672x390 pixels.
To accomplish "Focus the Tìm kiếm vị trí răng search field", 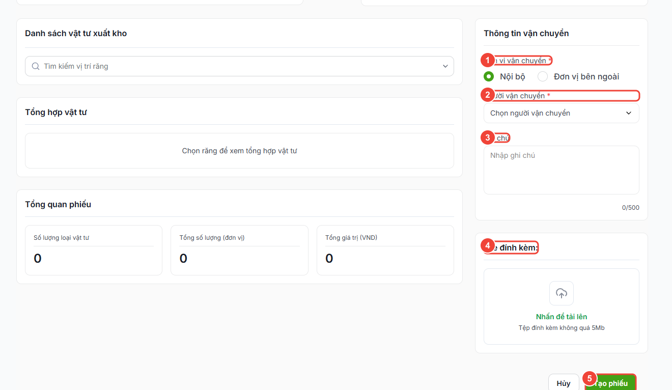I will pyautogui.click(x=239, y=66).
